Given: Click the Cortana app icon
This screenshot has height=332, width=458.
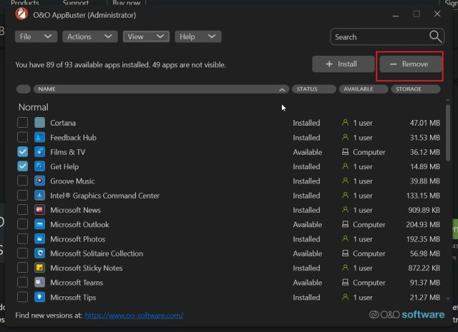Looking at the screenshot, I should pyautogui.click(x=40, y=123).
